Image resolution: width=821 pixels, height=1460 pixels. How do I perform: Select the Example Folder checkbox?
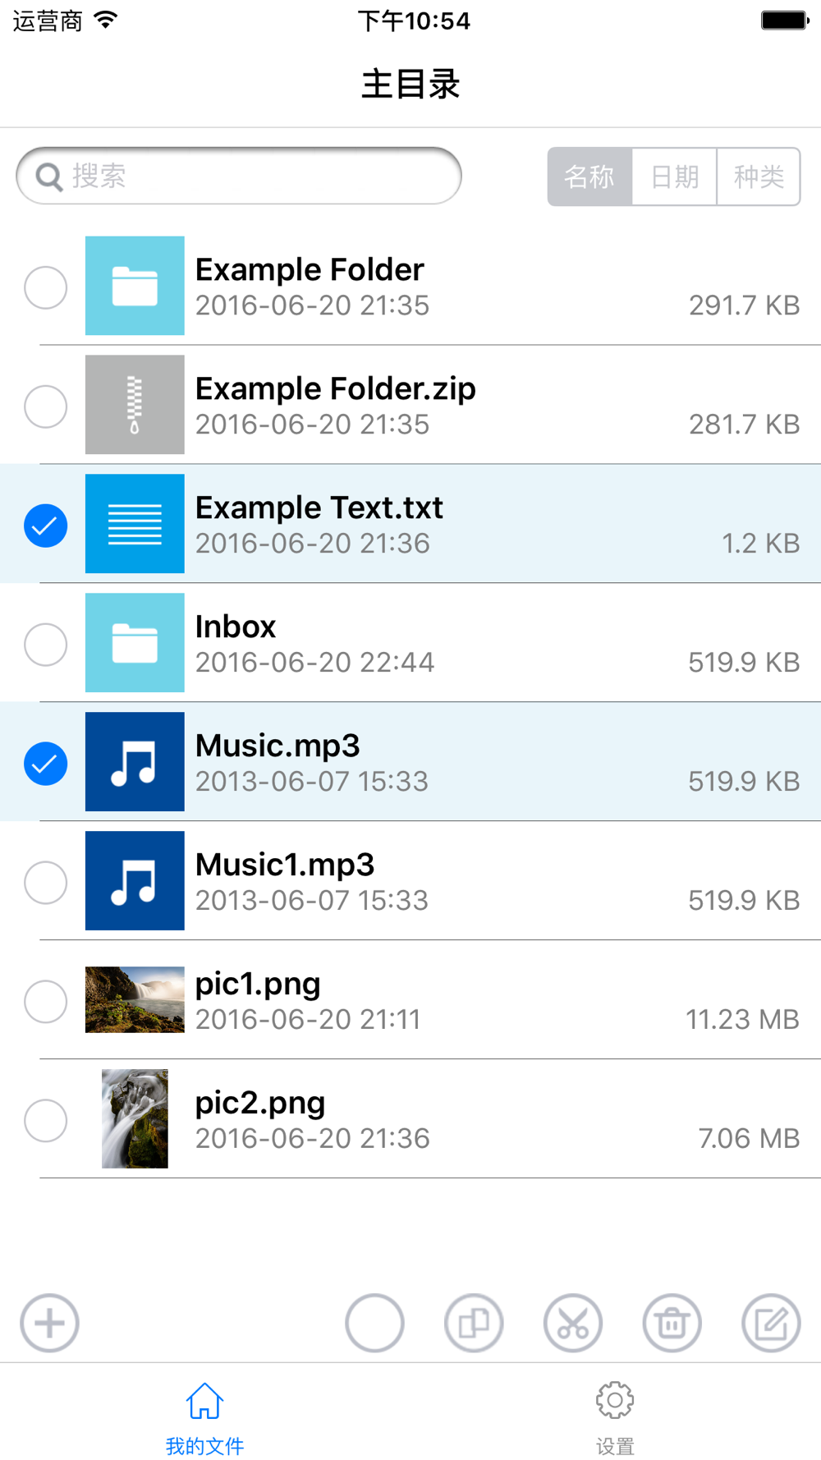46,287
